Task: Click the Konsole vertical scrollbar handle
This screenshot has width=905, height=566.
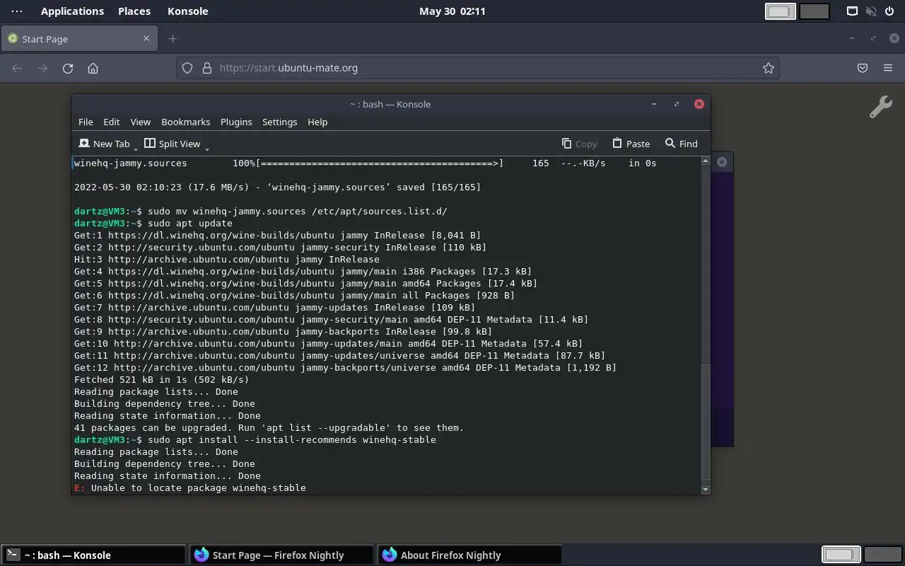Action: point(706,423)
